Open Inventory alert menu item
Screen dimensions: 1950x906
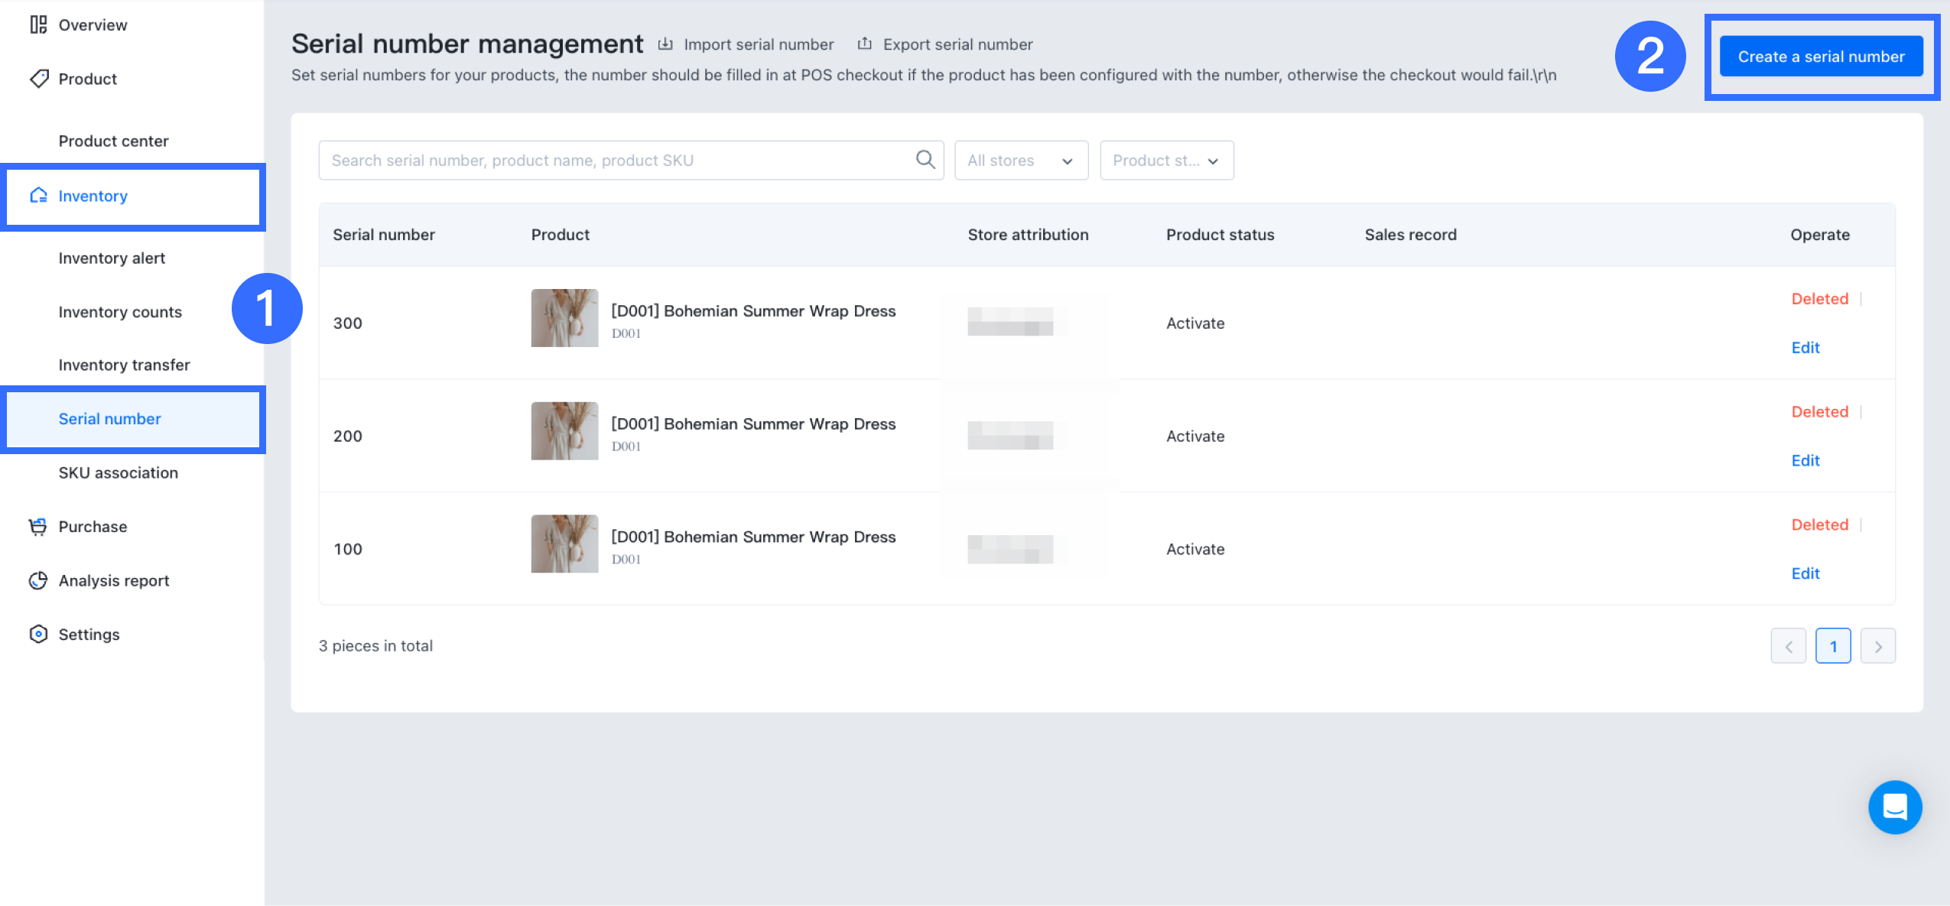click(112, 258)
